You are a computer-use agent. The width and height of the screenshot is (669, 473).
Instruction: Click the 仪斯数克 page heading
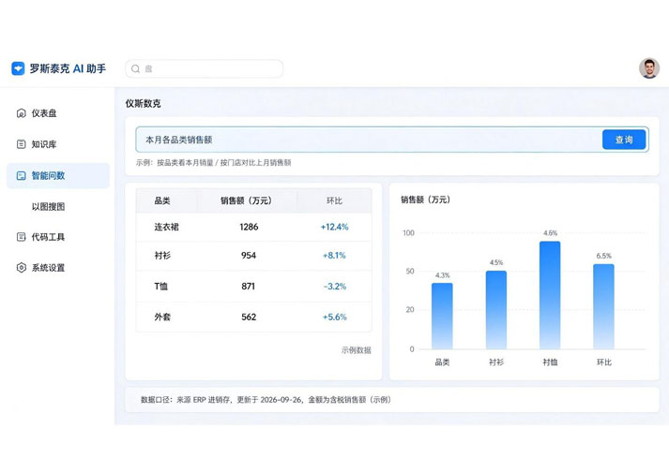tap(143, 103)
